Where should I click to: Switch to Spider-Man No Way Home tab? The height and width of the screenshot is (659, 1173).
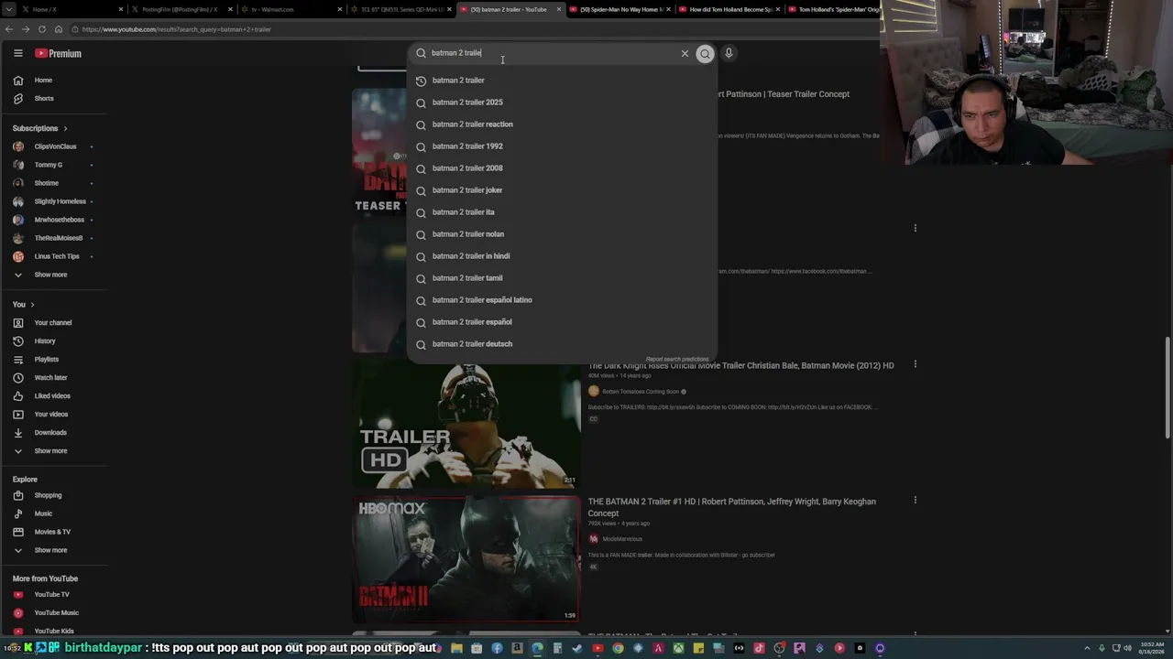coord(621,9)
